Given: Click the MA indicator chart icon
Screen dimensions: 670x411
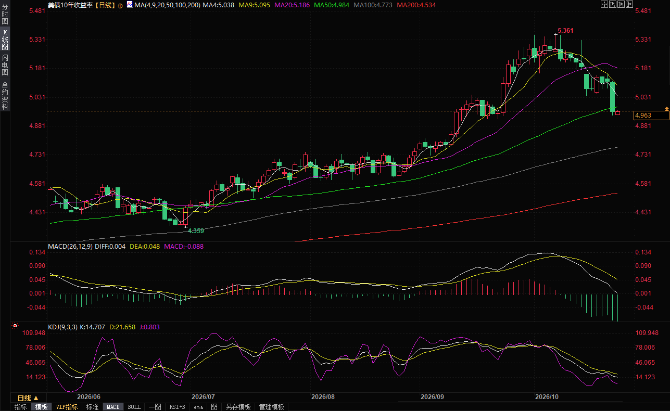Looking at the screenshot, I should pos(130,4).
